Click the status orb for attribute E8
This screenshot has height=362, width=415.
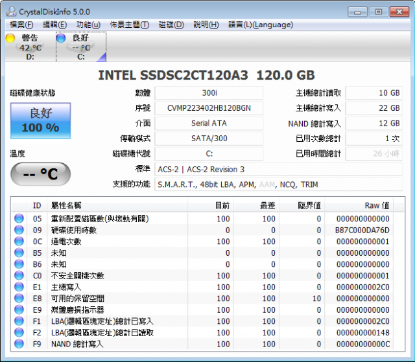pos(19,298)
